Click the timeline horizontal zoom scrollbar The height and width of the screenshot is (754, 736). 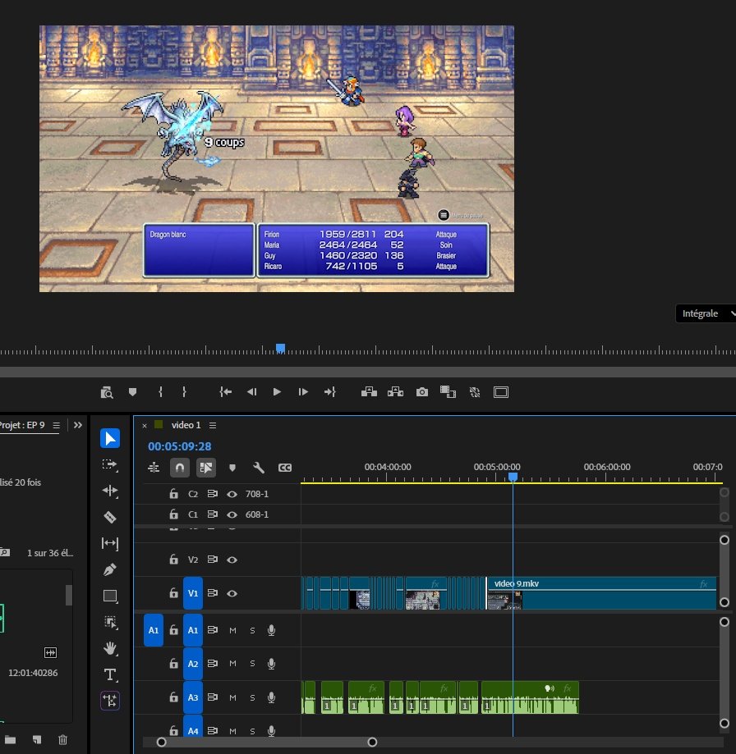click(267, 742)
